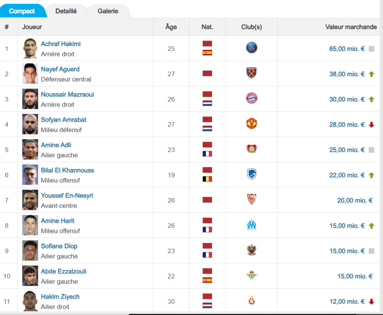Screen dimensions: 383x315
Task: Click the West Ham United club crest
Action: (x=252, y=73)
